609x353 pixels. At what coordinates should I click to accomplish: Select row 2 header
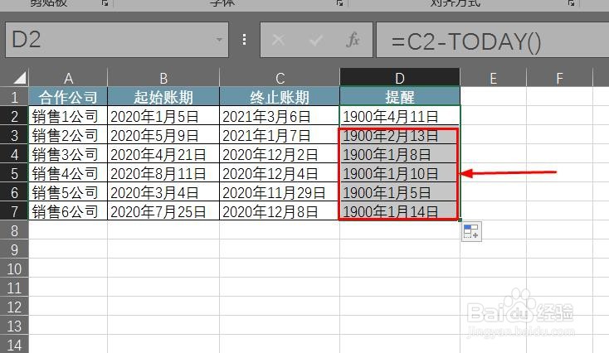[x=14, y=116]
